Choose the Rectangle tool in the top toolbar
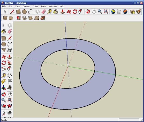The width and height of the screenshot is (144, 122). 18,12
